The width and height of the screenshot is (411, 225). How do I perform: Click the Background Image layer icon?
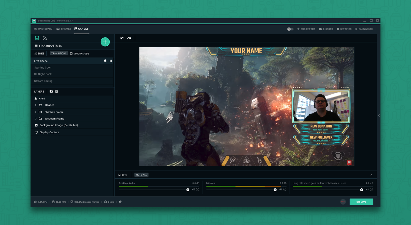(x=36, y=125)
